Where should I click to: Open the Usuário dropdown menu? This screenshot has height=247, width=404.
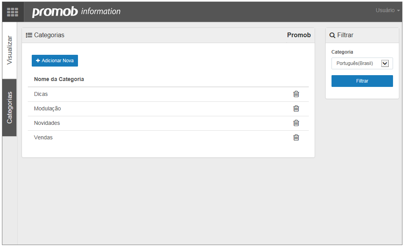tap(388, 10)
